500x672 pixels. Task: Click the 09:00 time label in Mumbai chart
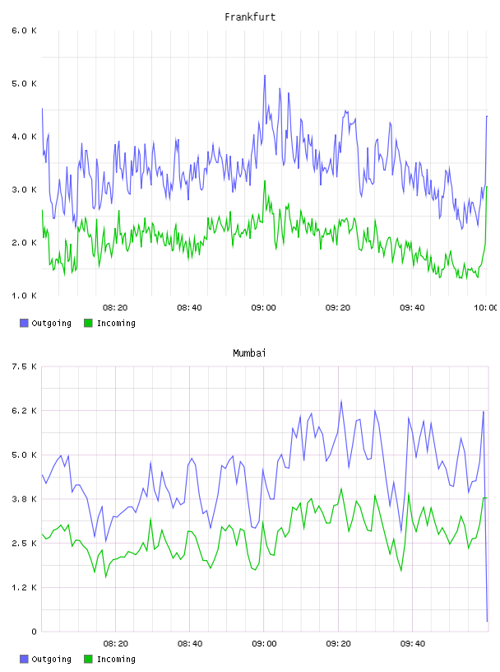click(x=264, y=644)
